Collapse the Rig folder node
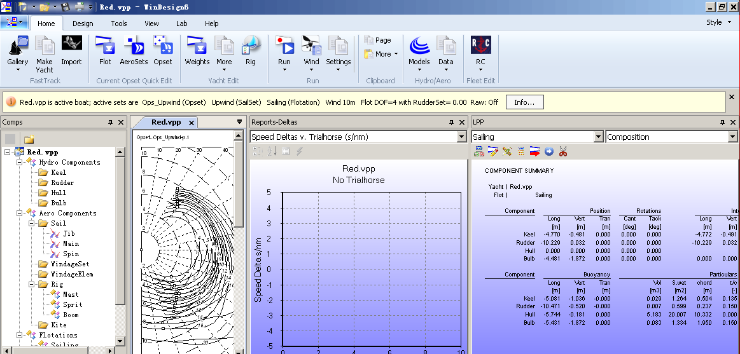 click(32, 284)
